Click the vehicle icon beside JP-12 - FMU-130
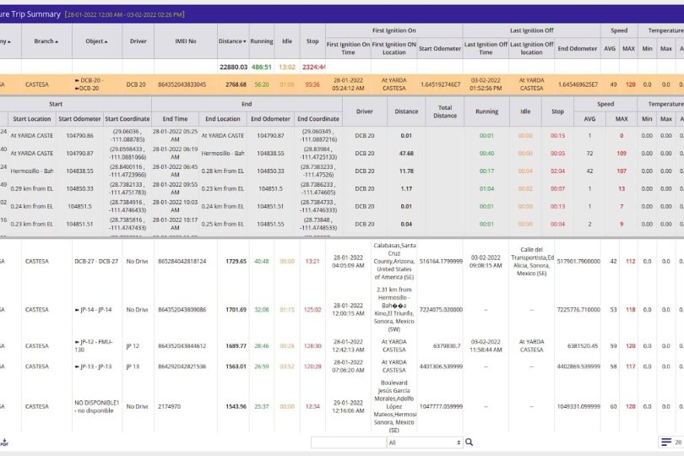The width and height of the screenshot is (684, 456). point(78,342)
